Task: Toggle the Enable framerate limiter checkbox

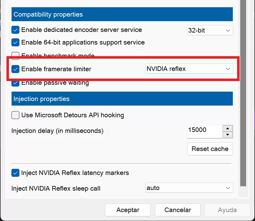Action: click(x=15, y=69)
